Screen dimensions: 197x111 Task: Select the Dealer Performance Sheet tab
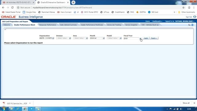(25, 25)
